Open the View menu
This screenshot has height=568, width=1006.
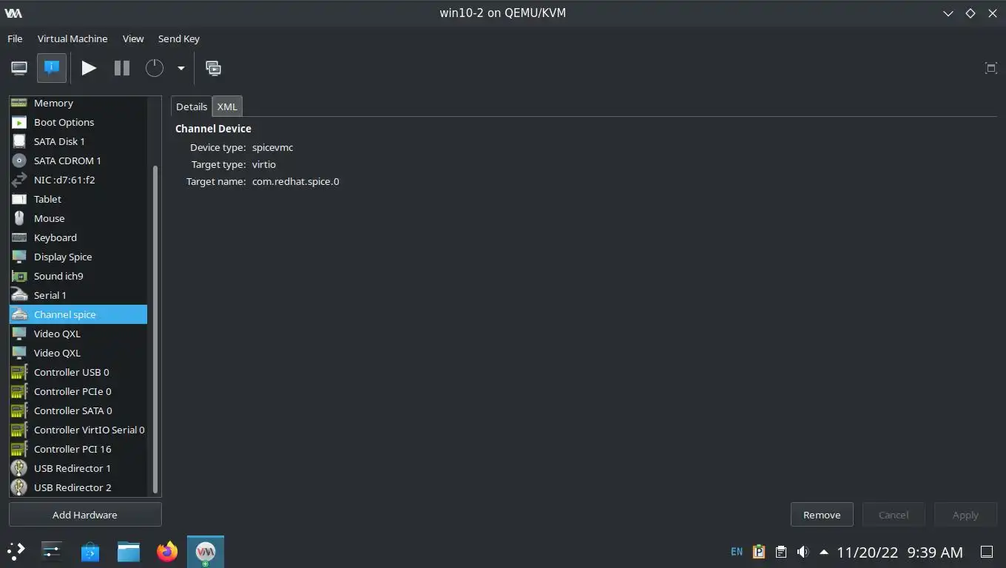point(133,38)
